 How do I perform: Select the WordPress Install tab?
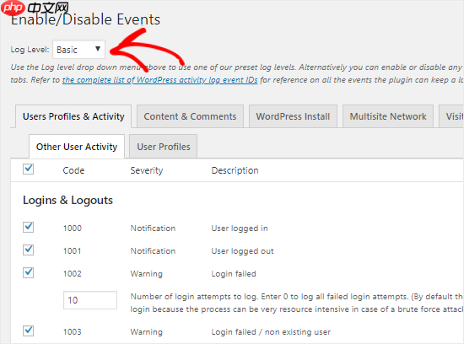click(293, 116)
